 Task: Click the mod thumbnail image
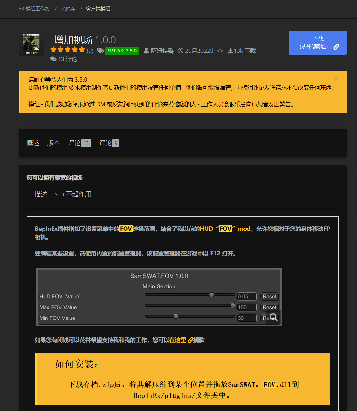[x=31, y=44]
